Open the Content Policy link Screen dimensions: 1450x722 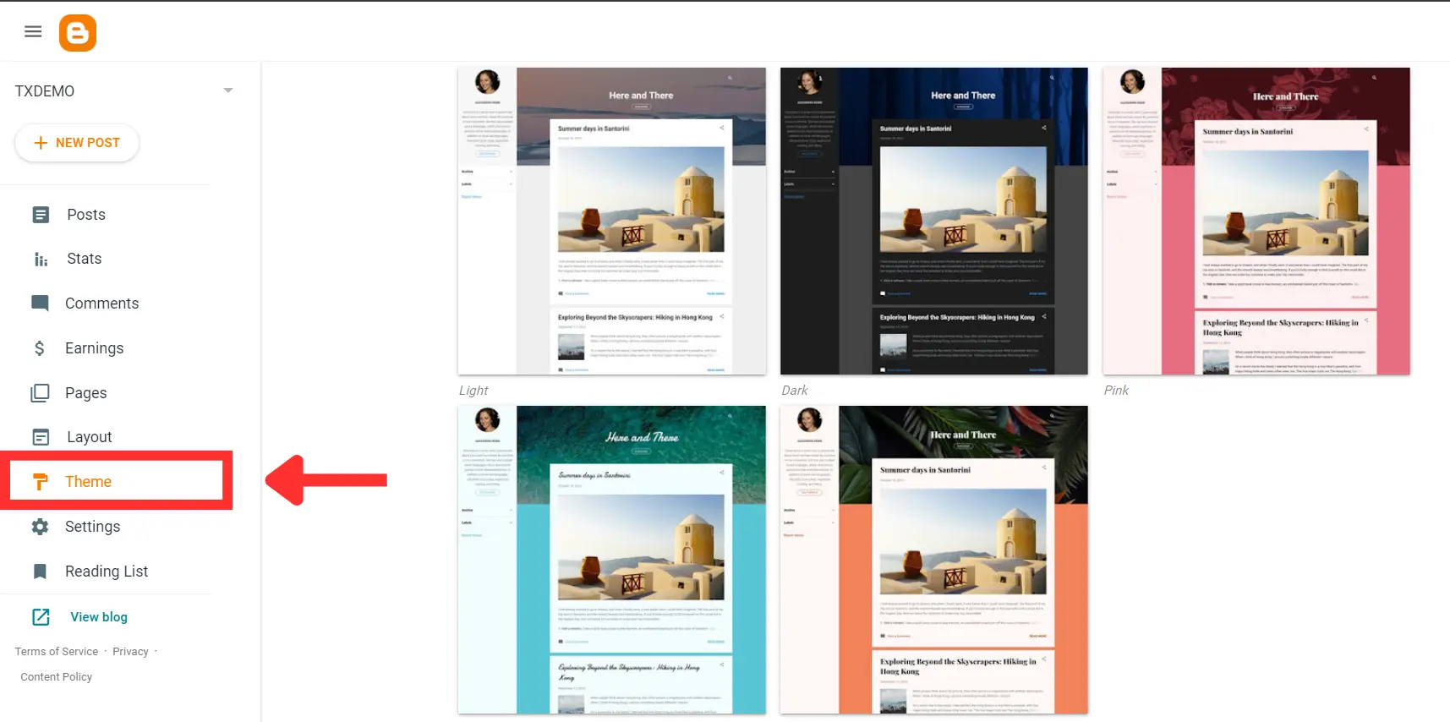pyautogui.click(x=57, y=677)
